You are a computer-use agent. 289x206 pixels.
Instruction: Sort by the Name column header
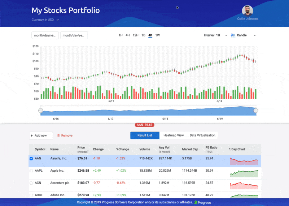[x=54, y=149]
